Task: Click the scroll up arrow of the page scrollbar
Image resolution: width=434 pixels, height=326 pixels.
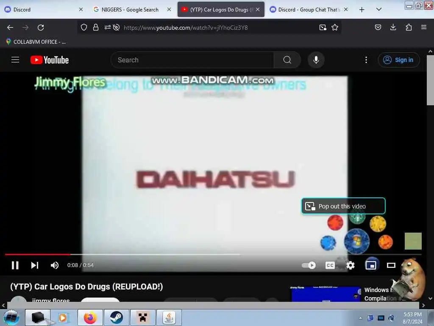Action: point(430,51)
